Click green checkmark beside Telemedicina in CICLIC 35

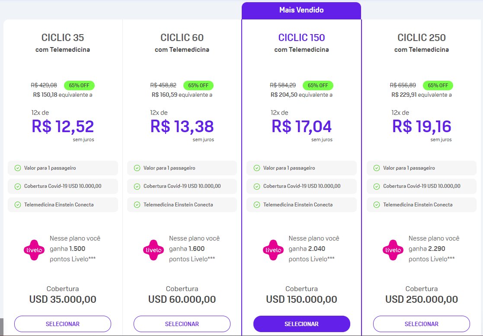[x=18, y=205]
